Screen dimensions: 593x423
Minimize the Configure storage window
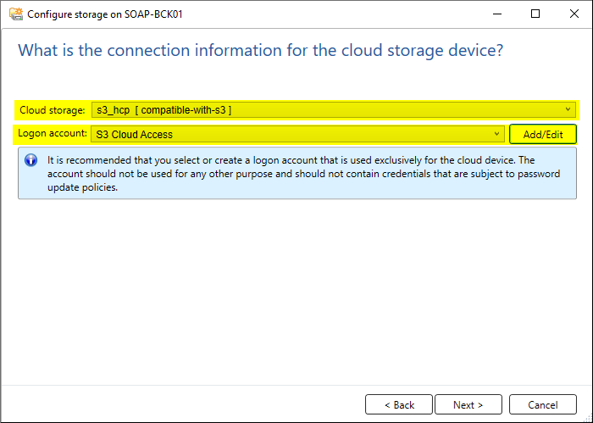click(497, 14)
